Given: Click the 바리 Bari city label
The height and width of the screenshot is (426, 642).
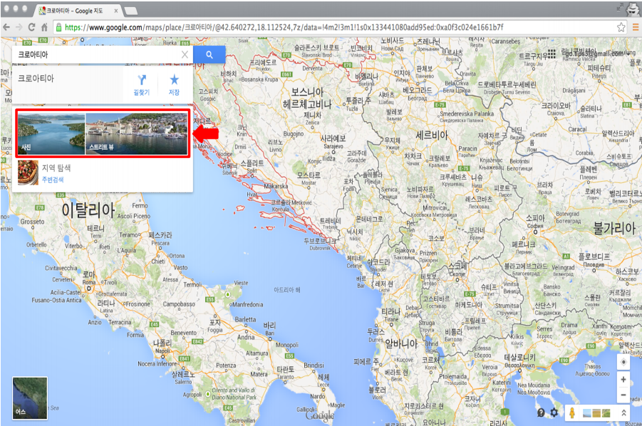Looking at the screenshot, I should point(269,326).
